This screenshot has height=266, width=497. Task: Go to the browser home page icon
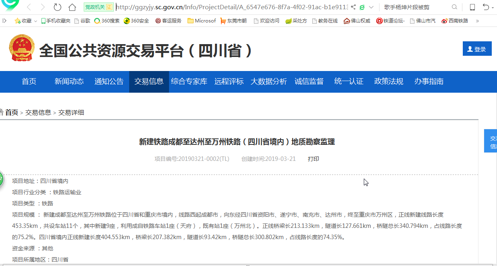click(x=72, y=7)
